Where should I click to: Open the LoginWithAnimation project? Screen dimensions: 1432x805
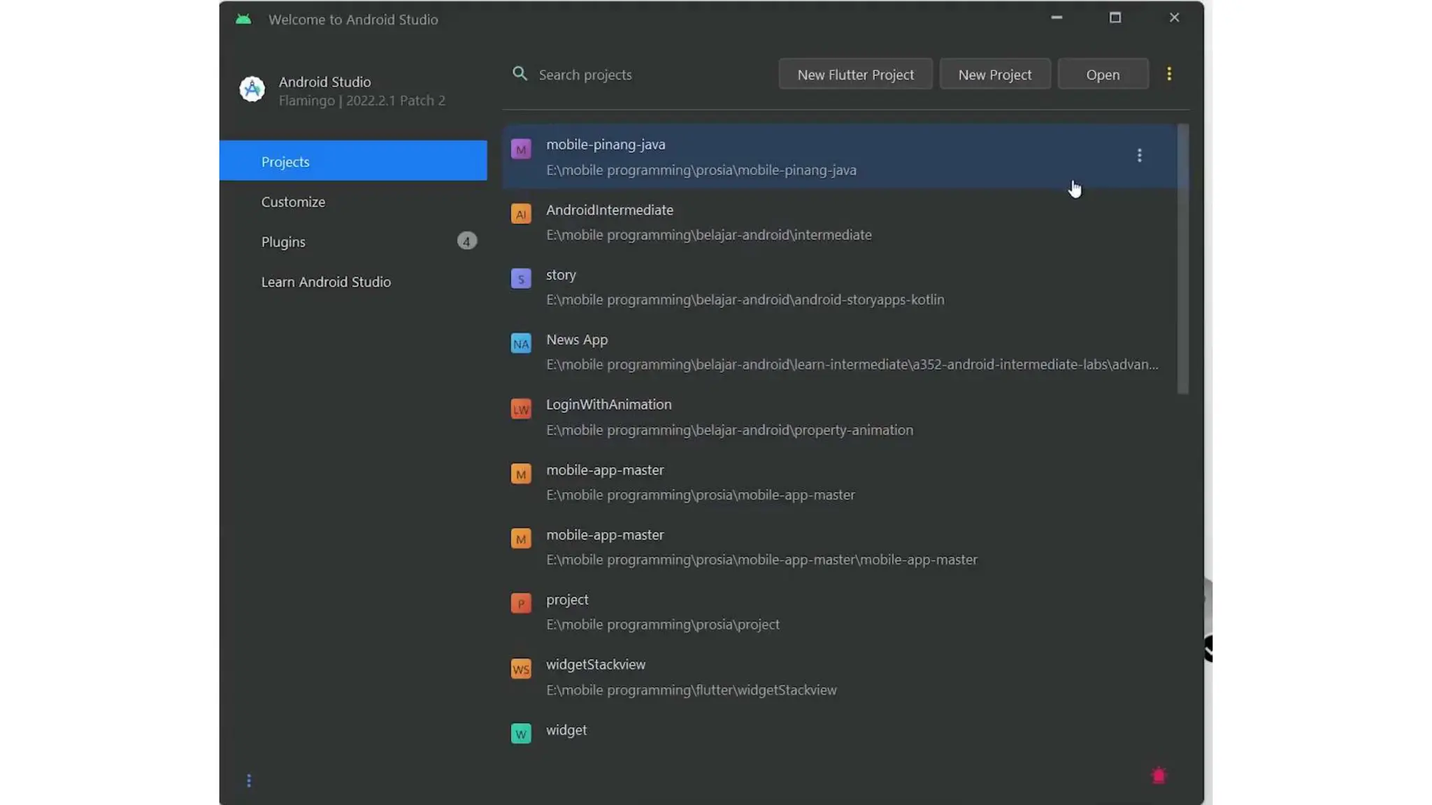[839, 416]
